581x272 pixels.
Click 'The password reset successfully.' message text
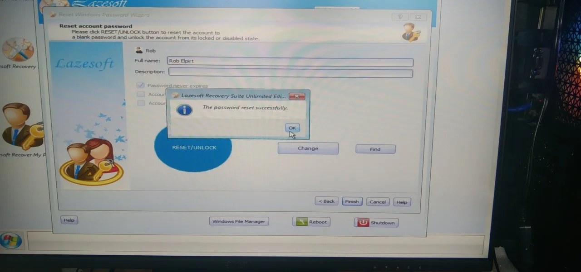[x=245, y=108]
